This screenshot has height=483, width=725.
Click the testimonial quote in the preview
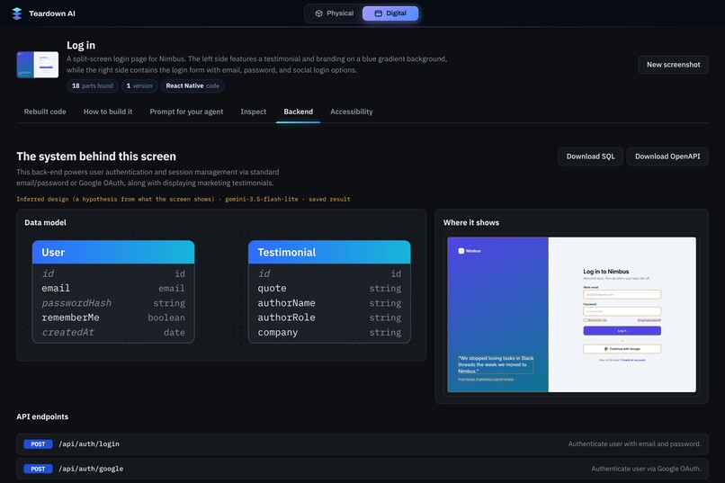pyautogui.click(x=496, y=364)
